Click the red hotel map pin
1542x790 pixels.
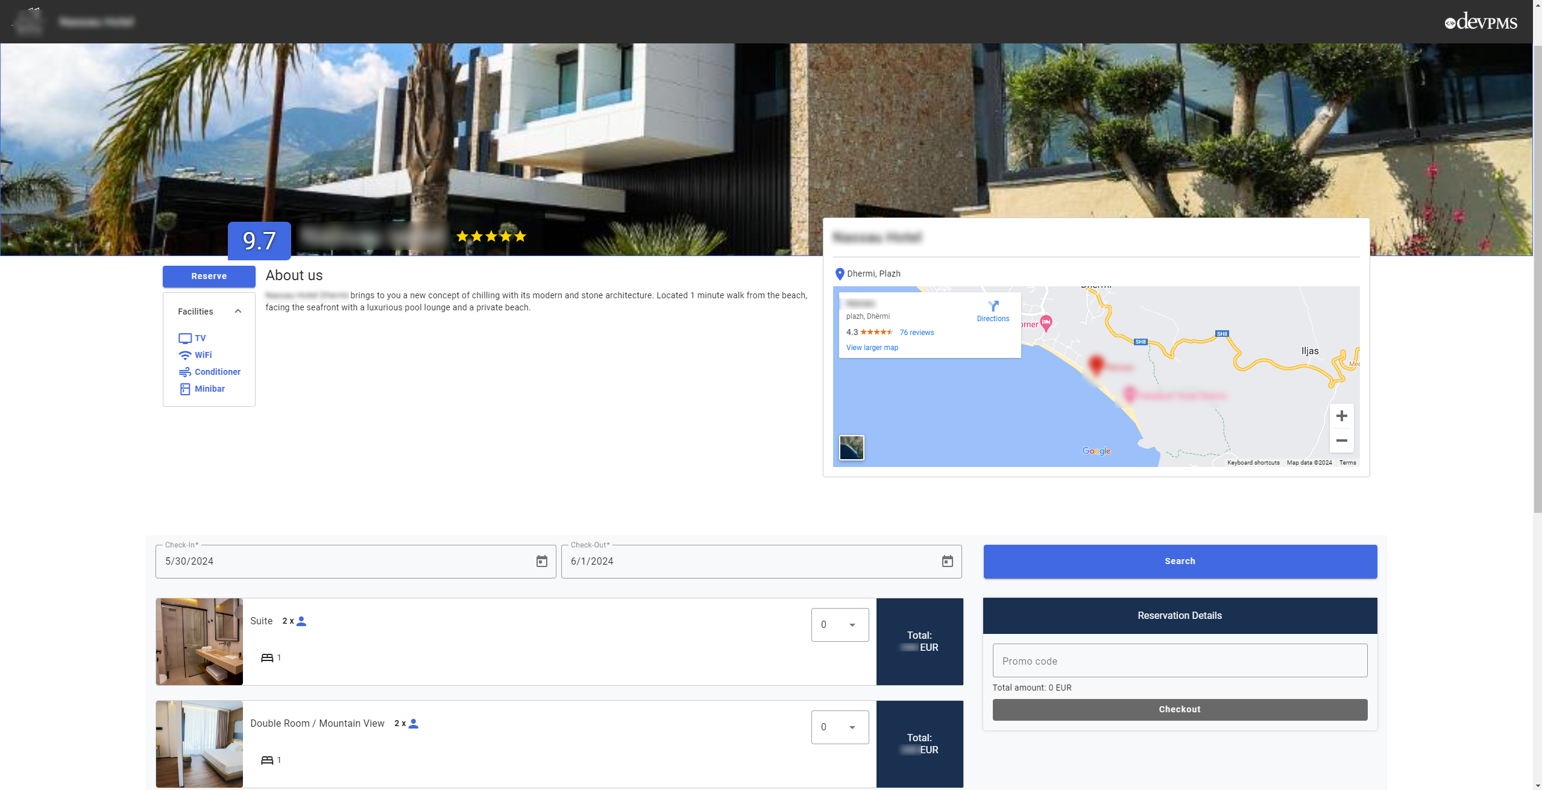point(1097,363)
